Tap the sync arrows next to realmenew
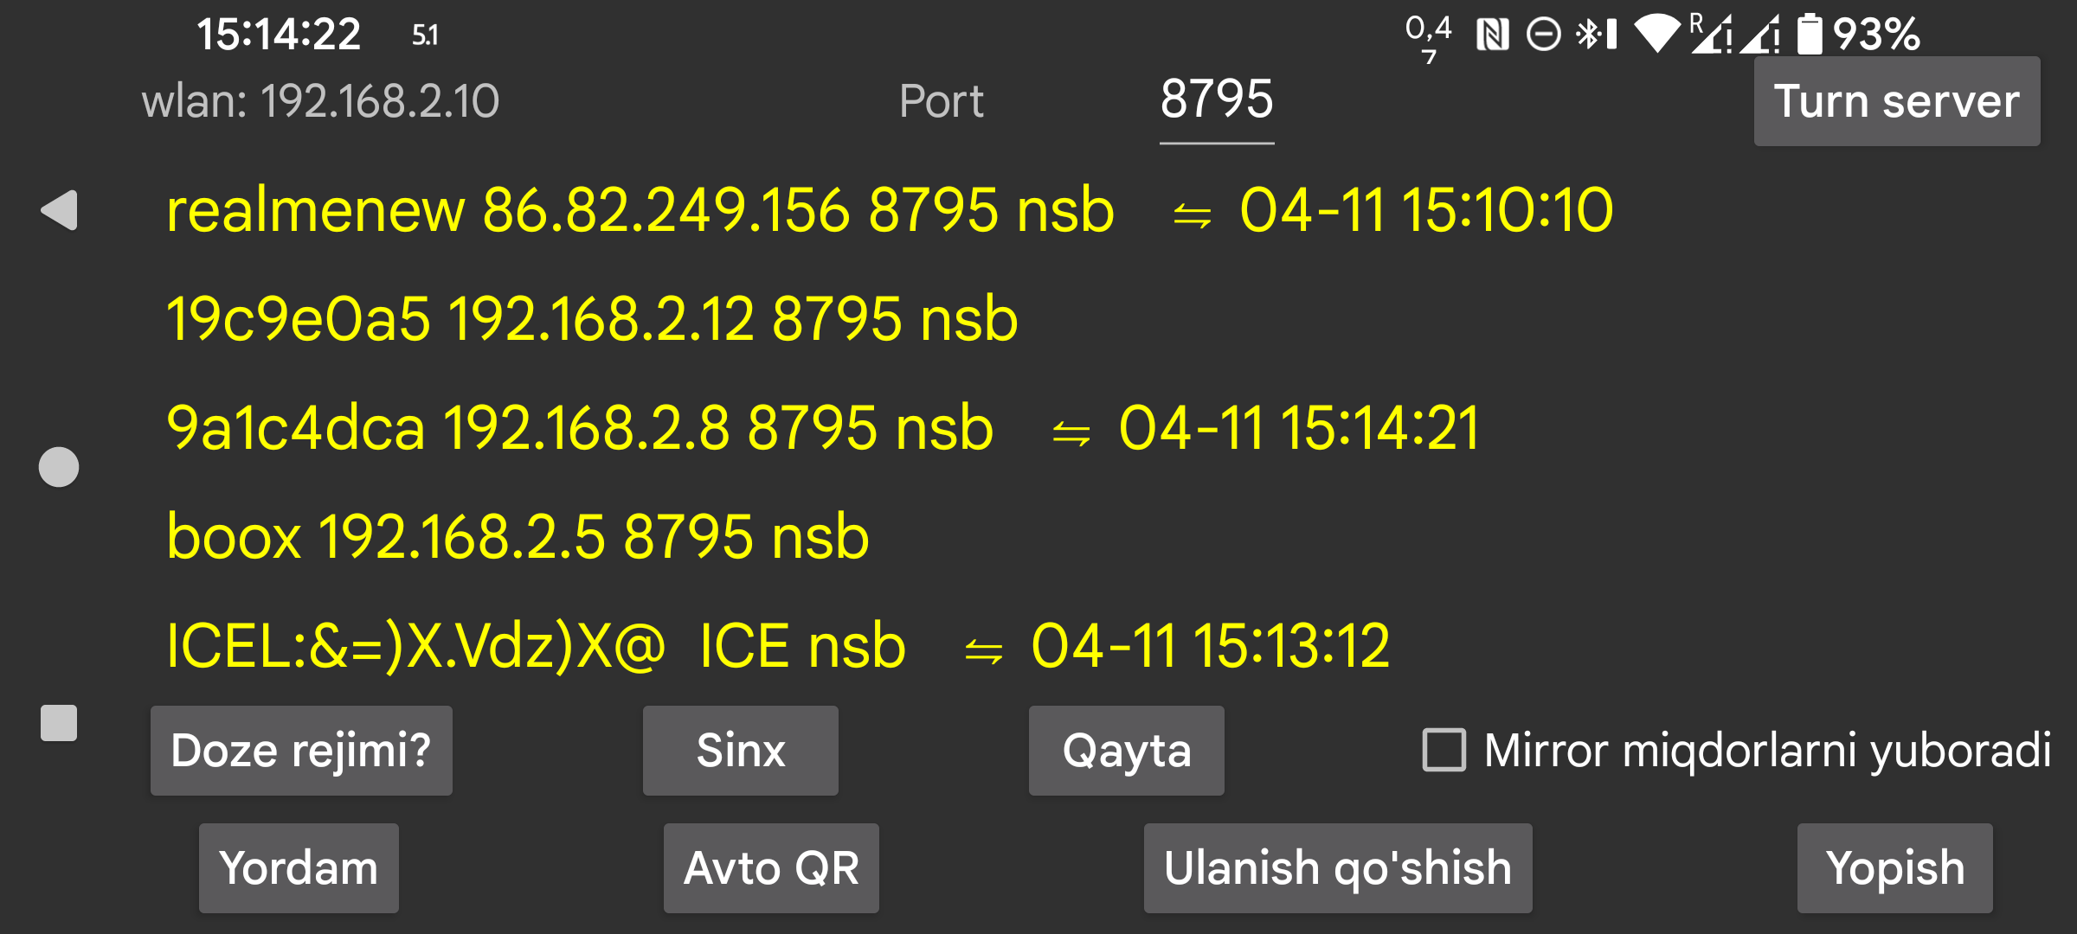The height and width of the screenshot is (934, 2077). pos(1192,214)
